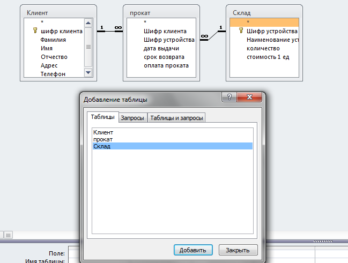
Task: Click the Клиент table title bar
Action: coord(58,13)
